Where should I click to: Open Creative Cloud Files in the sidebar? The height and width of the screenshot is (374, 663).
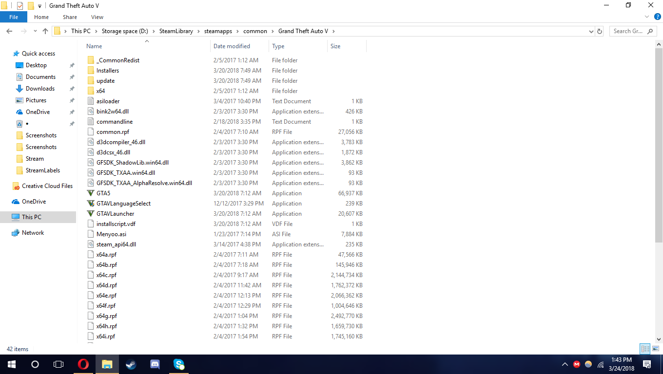coord(42,186)
